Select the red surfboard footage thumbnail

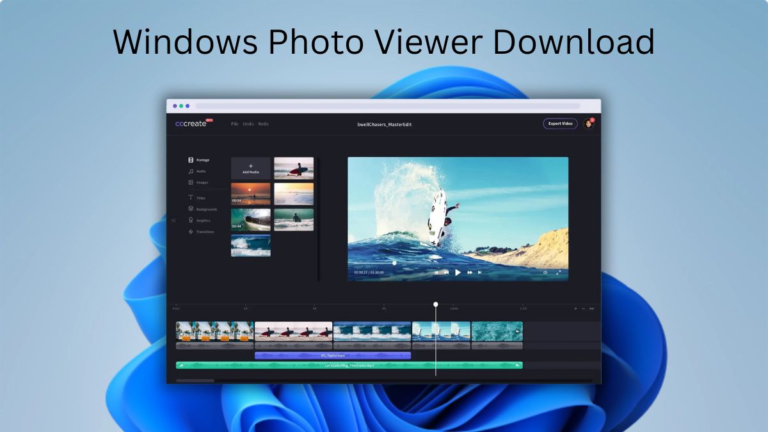294,168
